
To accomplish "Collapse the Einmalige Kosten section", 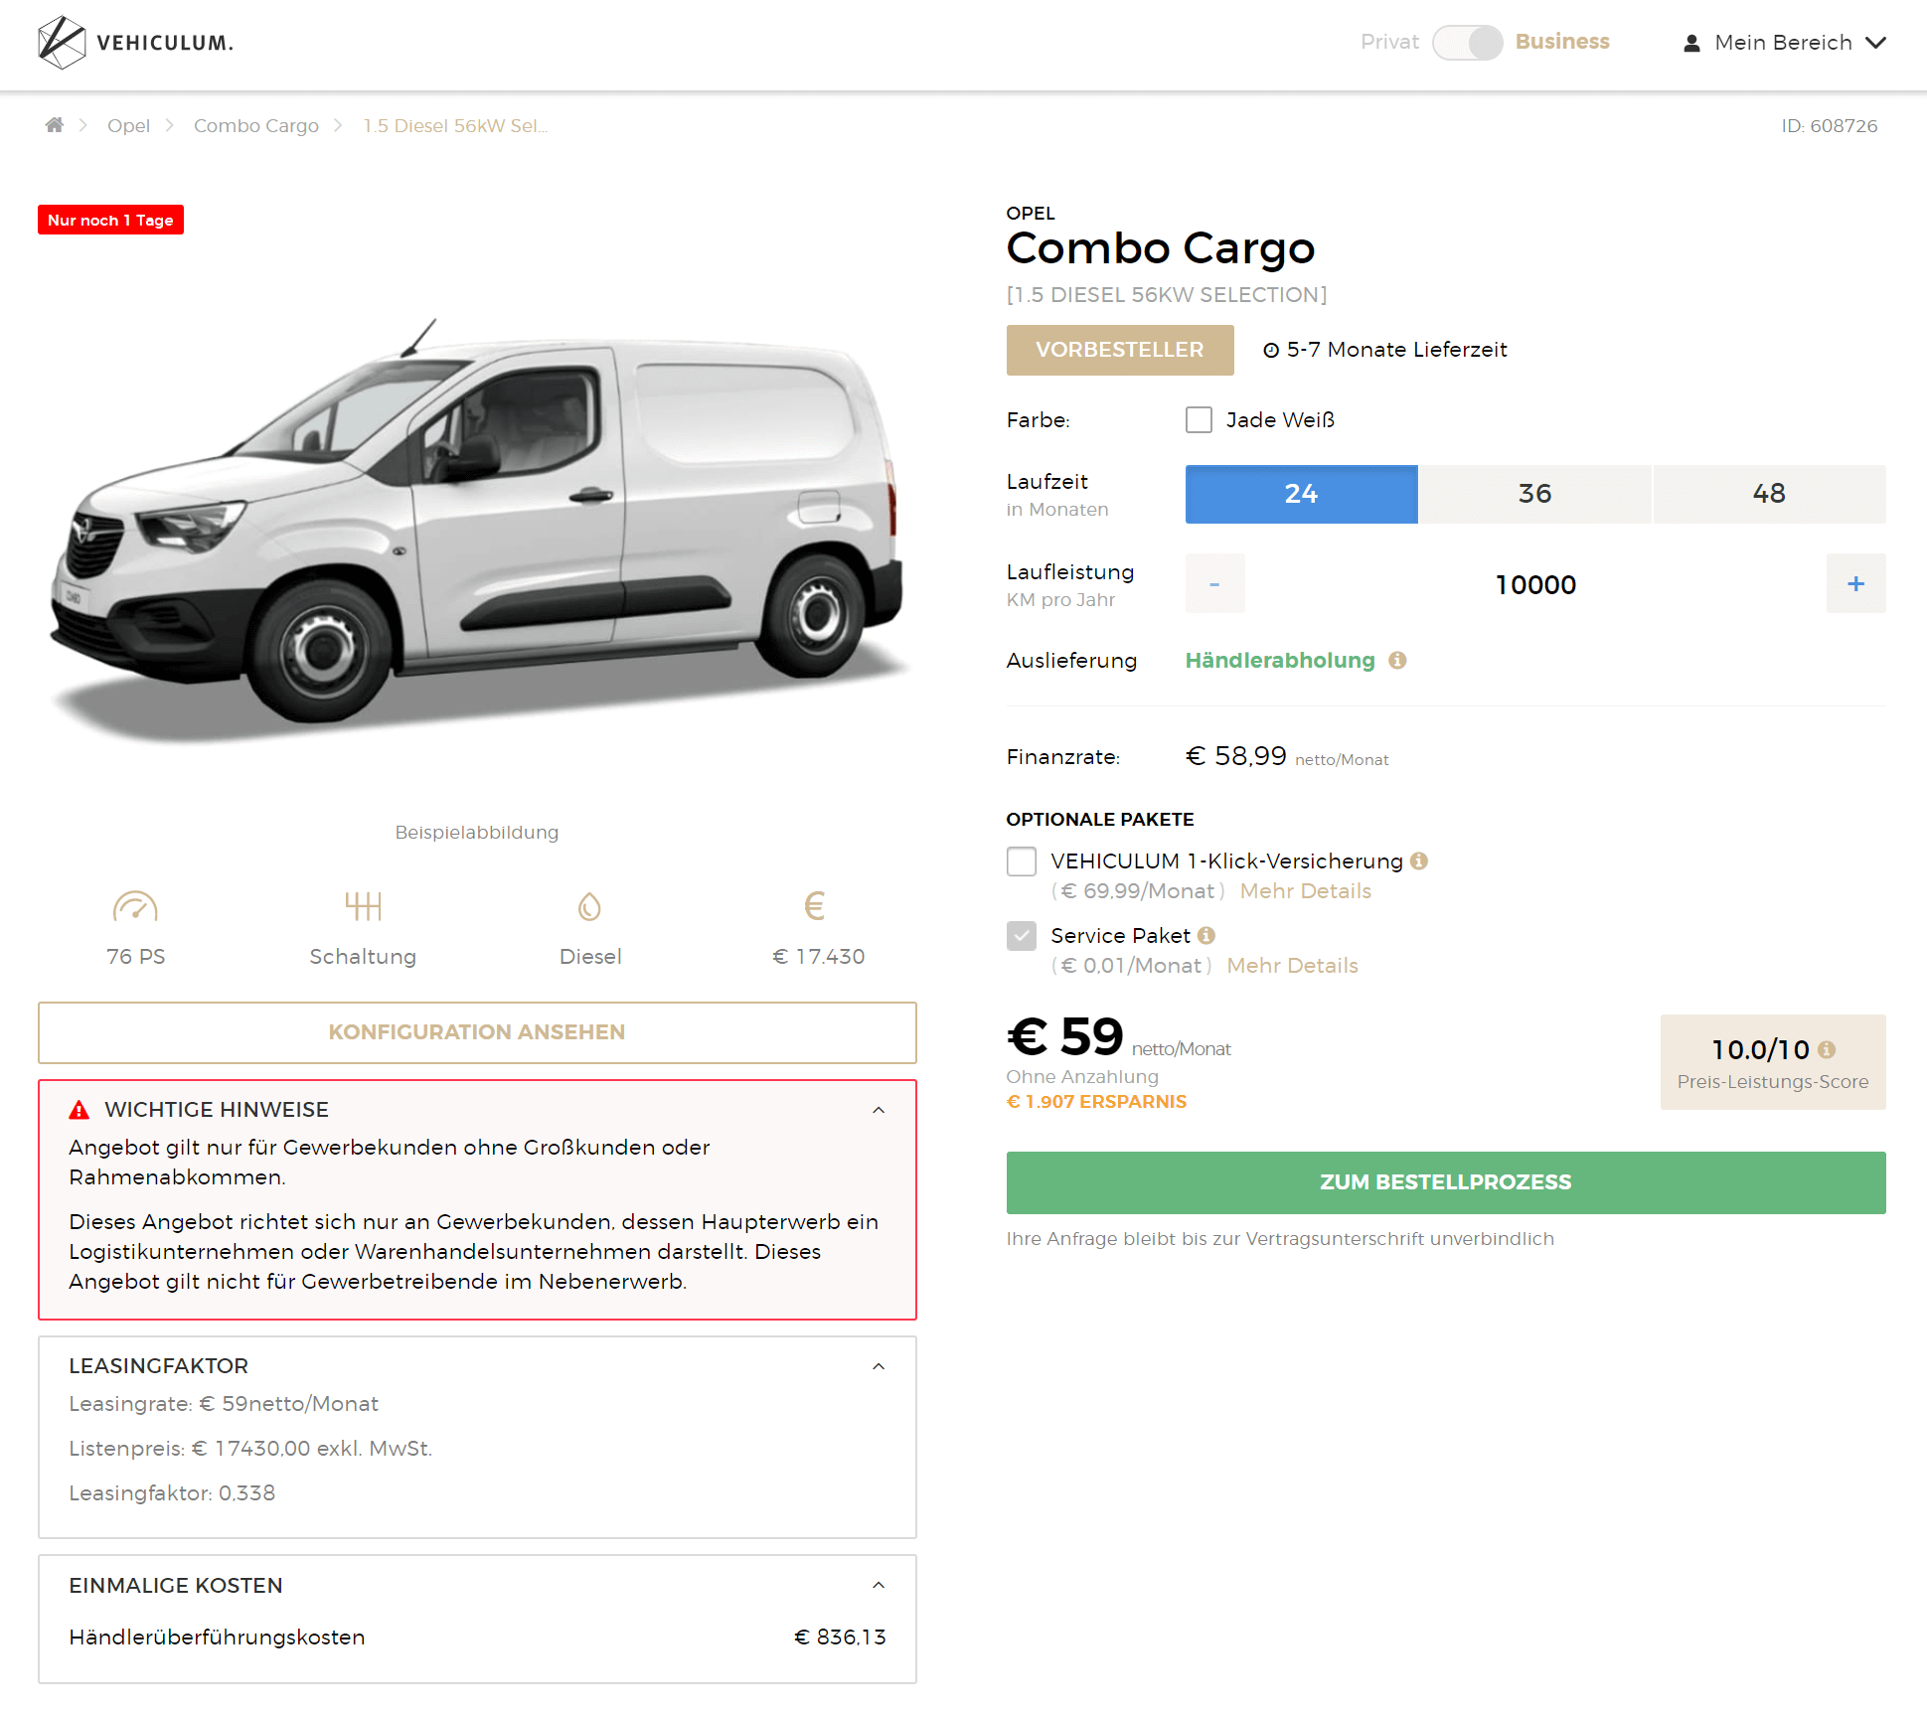I will coord(879,1585).
